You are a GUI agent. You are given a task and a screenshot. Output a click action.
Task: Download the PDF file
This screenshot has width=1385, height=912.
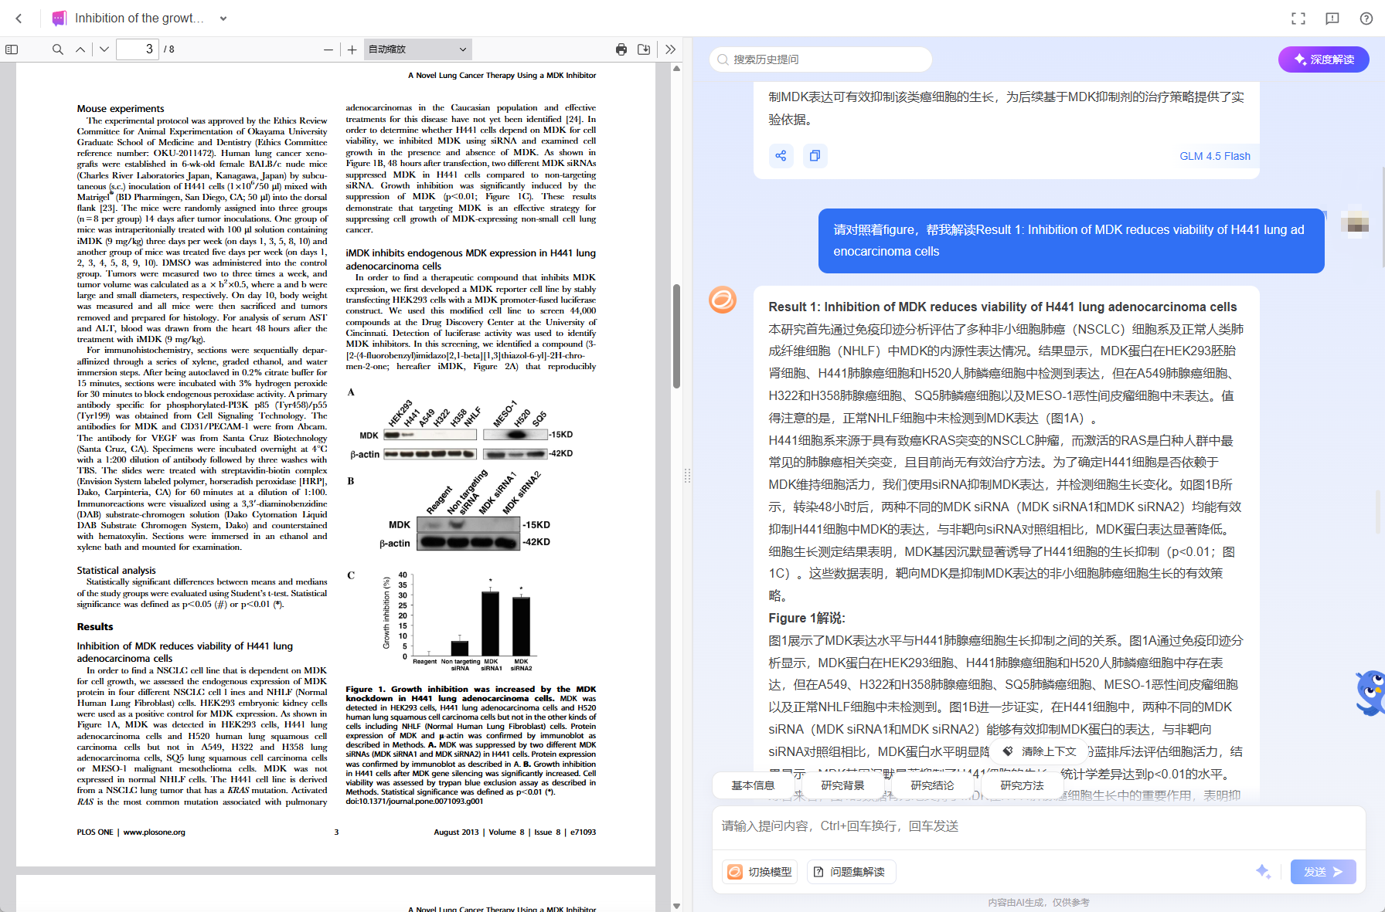pos(644,49)
